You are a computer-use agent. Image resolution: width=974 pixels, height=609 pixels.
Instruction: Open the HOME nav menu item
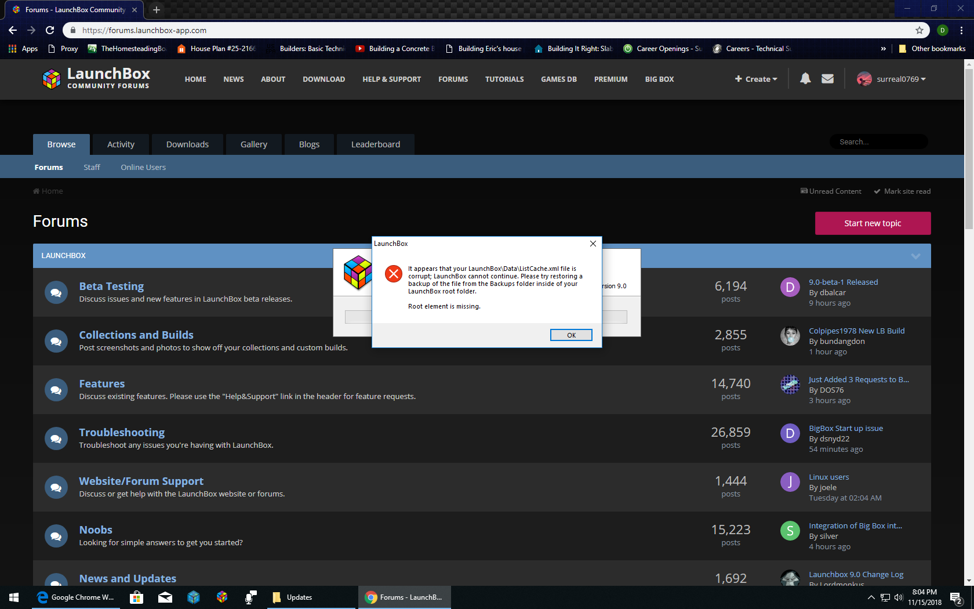195,79
